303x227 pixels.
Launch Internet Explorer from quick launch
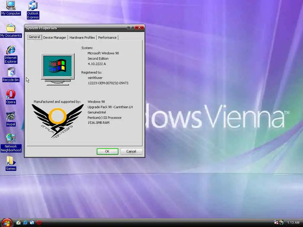(25, 223)
